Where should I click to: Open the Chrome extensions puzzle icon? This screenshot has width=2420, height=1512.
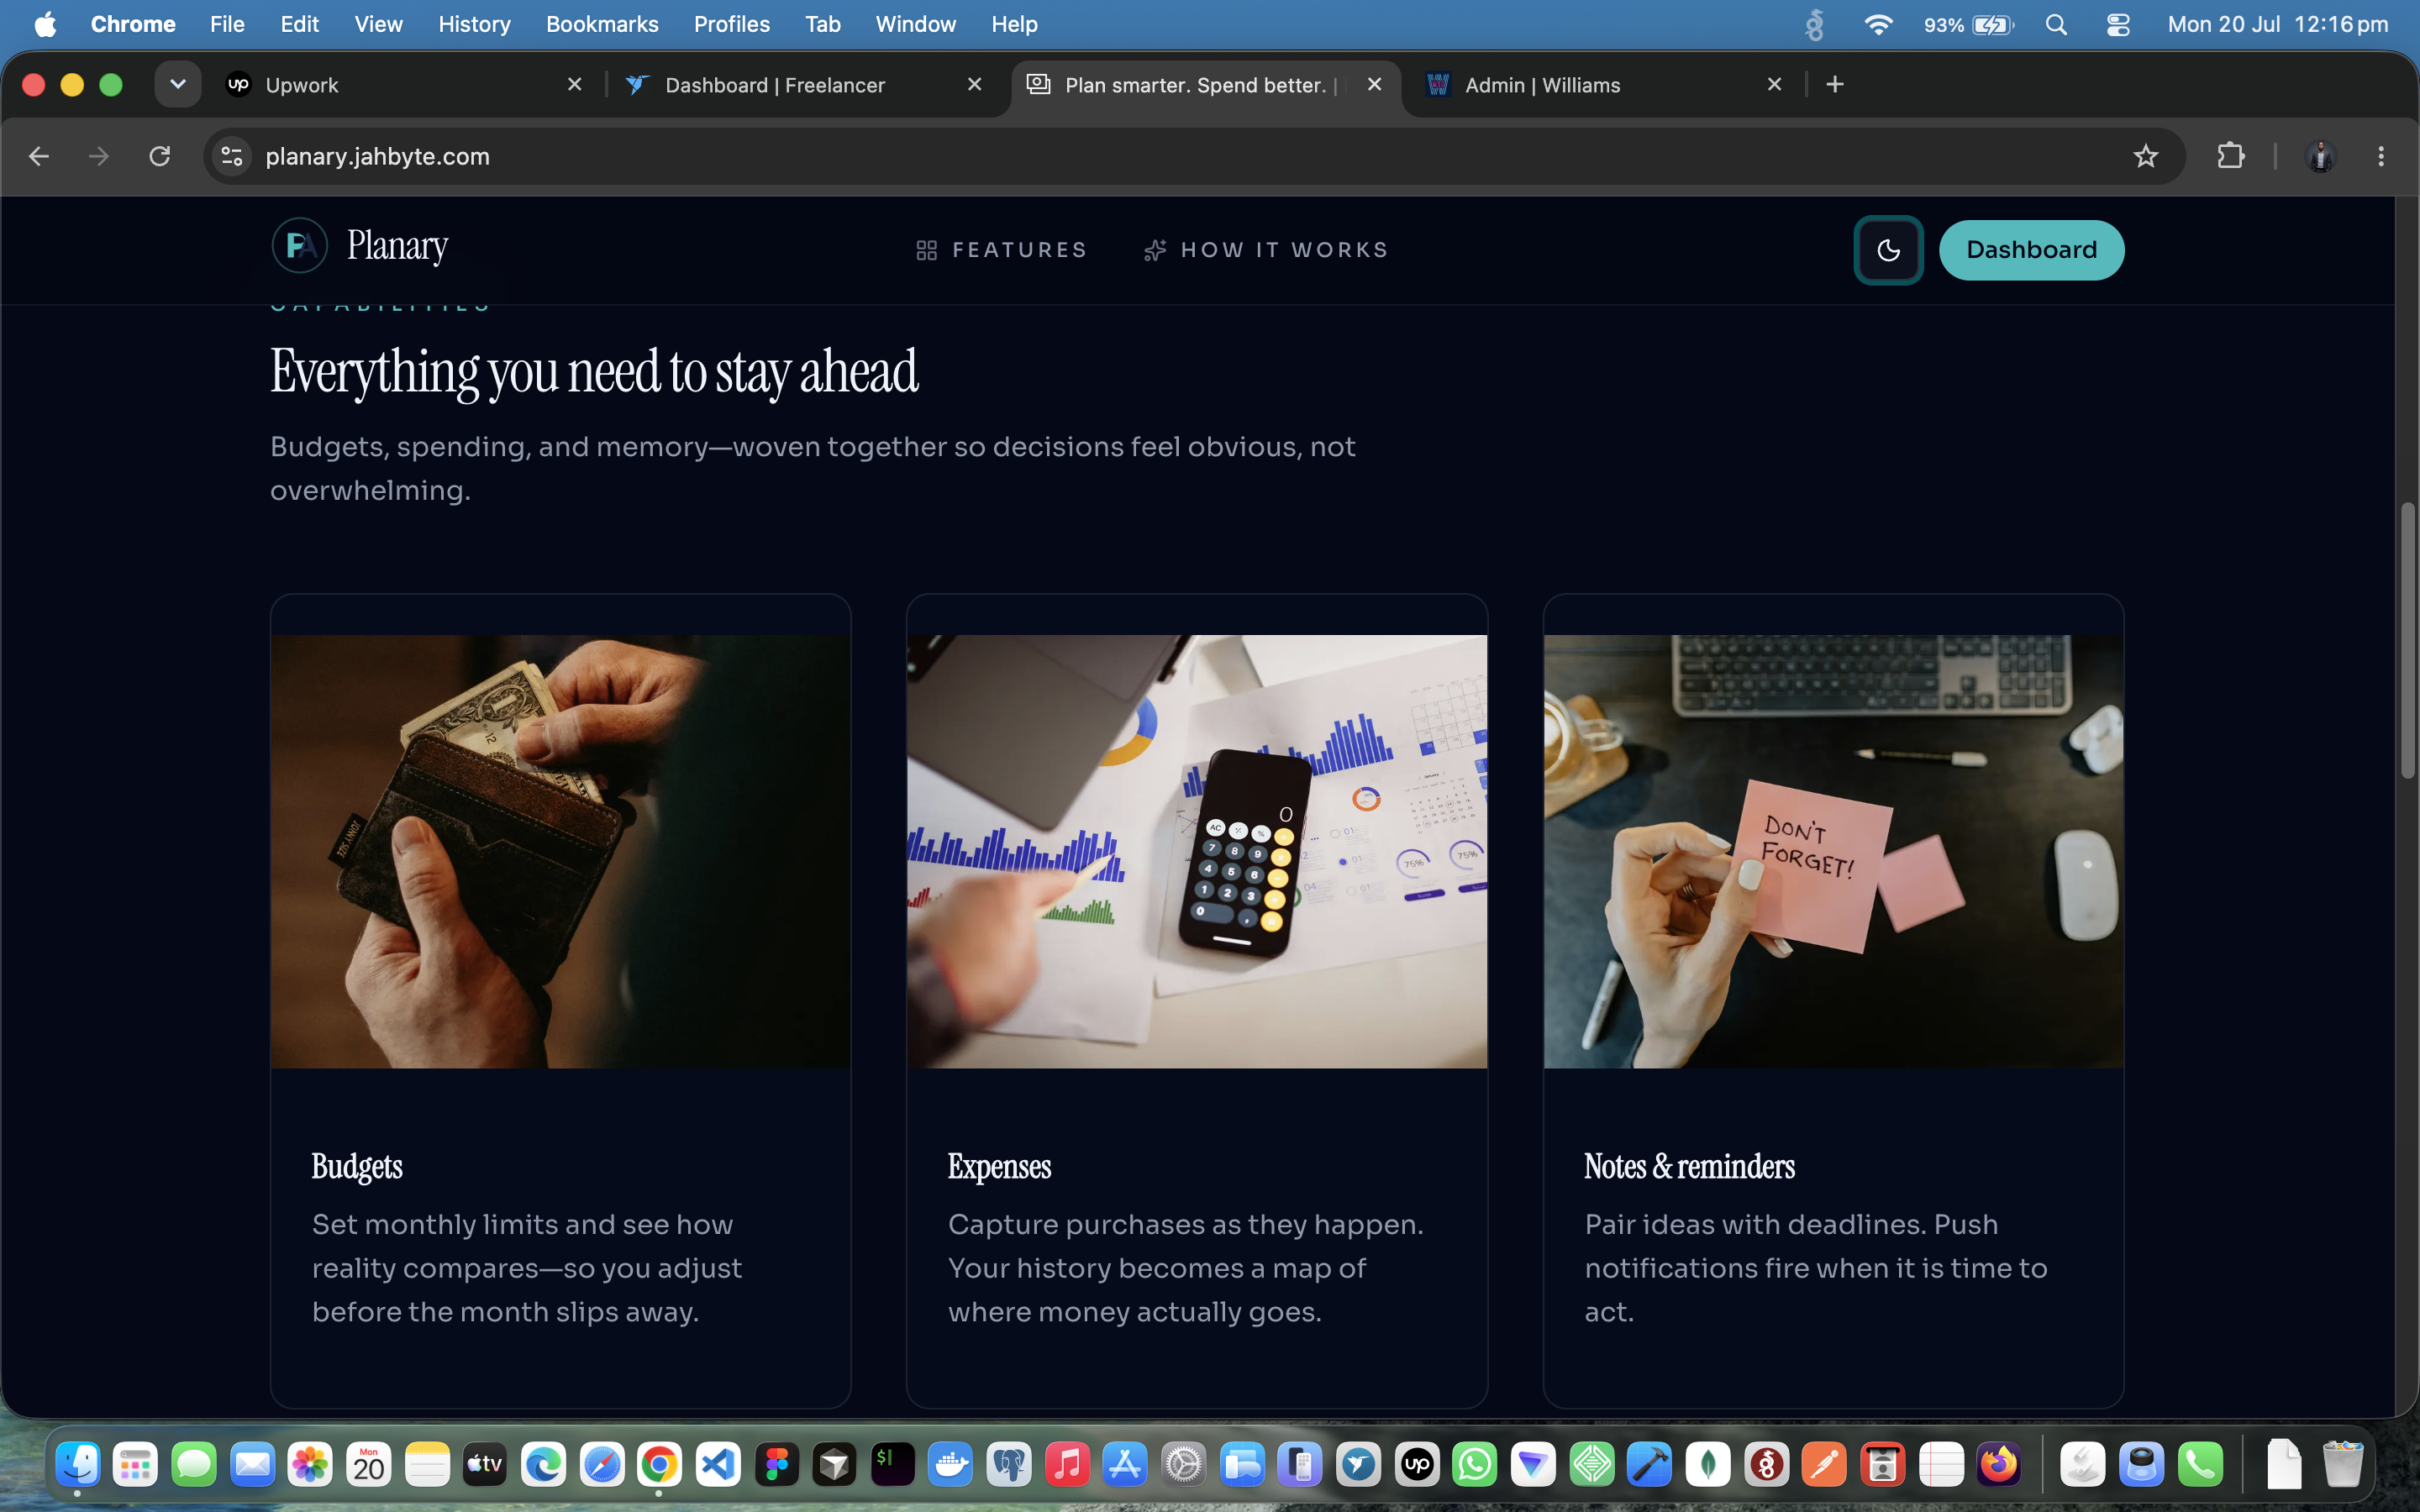2231,157
